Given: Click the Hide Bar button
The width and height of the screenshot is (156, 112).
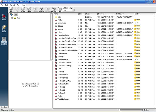Looking at the screenshot, I should [4, 107].
